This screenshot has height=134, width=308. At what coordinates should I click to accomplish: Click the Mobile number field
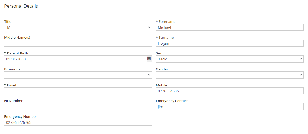click(230, 91)
